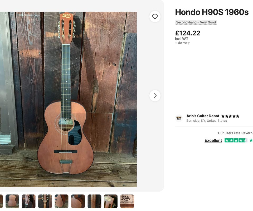This screenshot has height=211, width=253.
Task: Open Arlo's Guitar Depot seller page
Action: 203,116
